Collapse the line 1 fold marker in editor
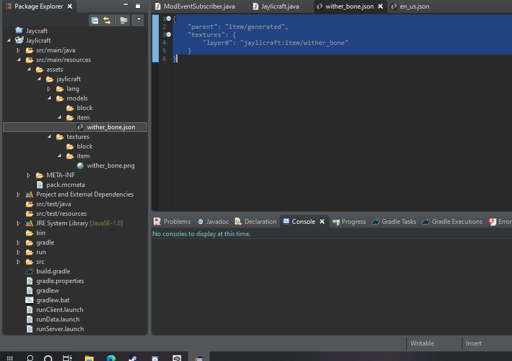The width and height of the screenshot is (512, 361). point(168,19)
